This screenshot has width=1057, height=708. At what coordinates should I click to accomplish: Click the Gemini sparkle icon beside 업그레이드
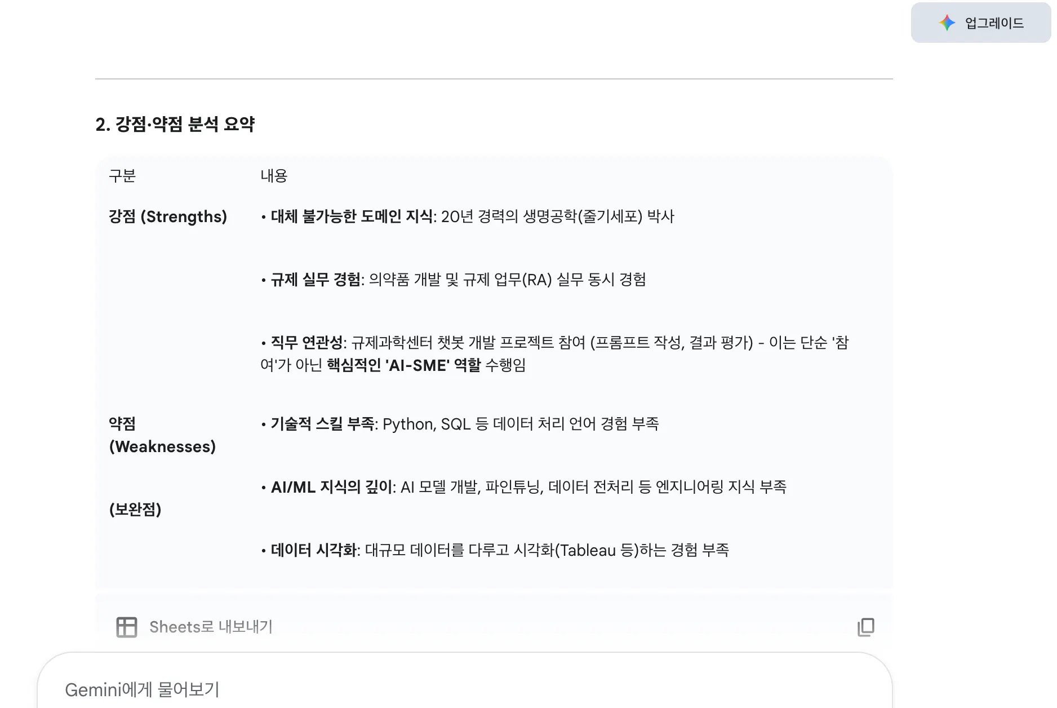click(947, 23)
